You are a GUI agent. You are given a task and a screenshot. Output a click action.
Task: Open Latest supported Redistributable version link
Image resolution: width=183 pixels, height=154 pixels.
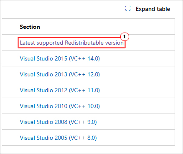coord(72,43)
